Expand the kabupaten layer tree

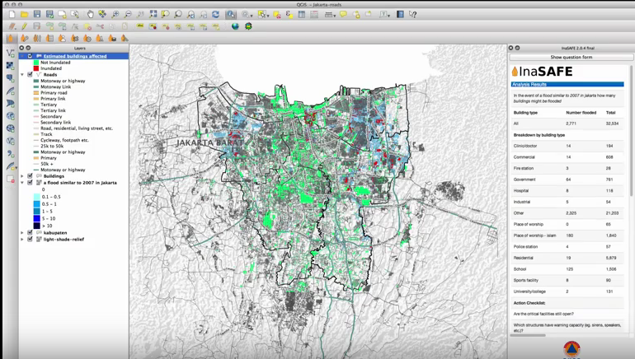click(x=22, y=232)
